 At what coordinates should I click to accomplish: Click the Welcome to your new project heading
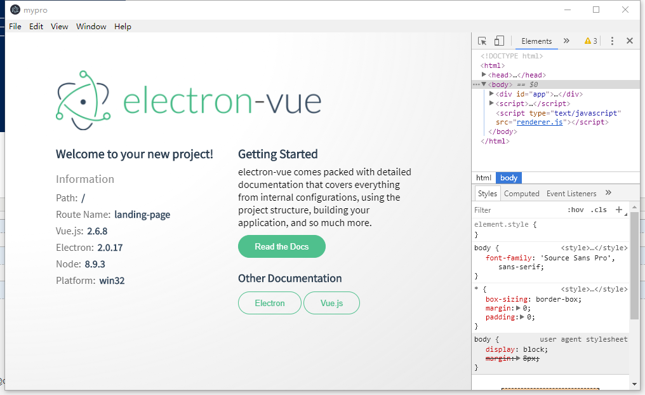135,154
